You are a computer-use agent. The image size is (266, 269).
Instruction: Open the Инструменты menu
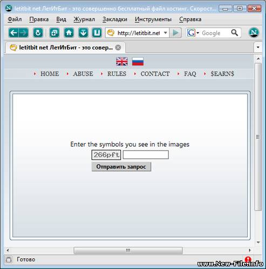[153, 19]
